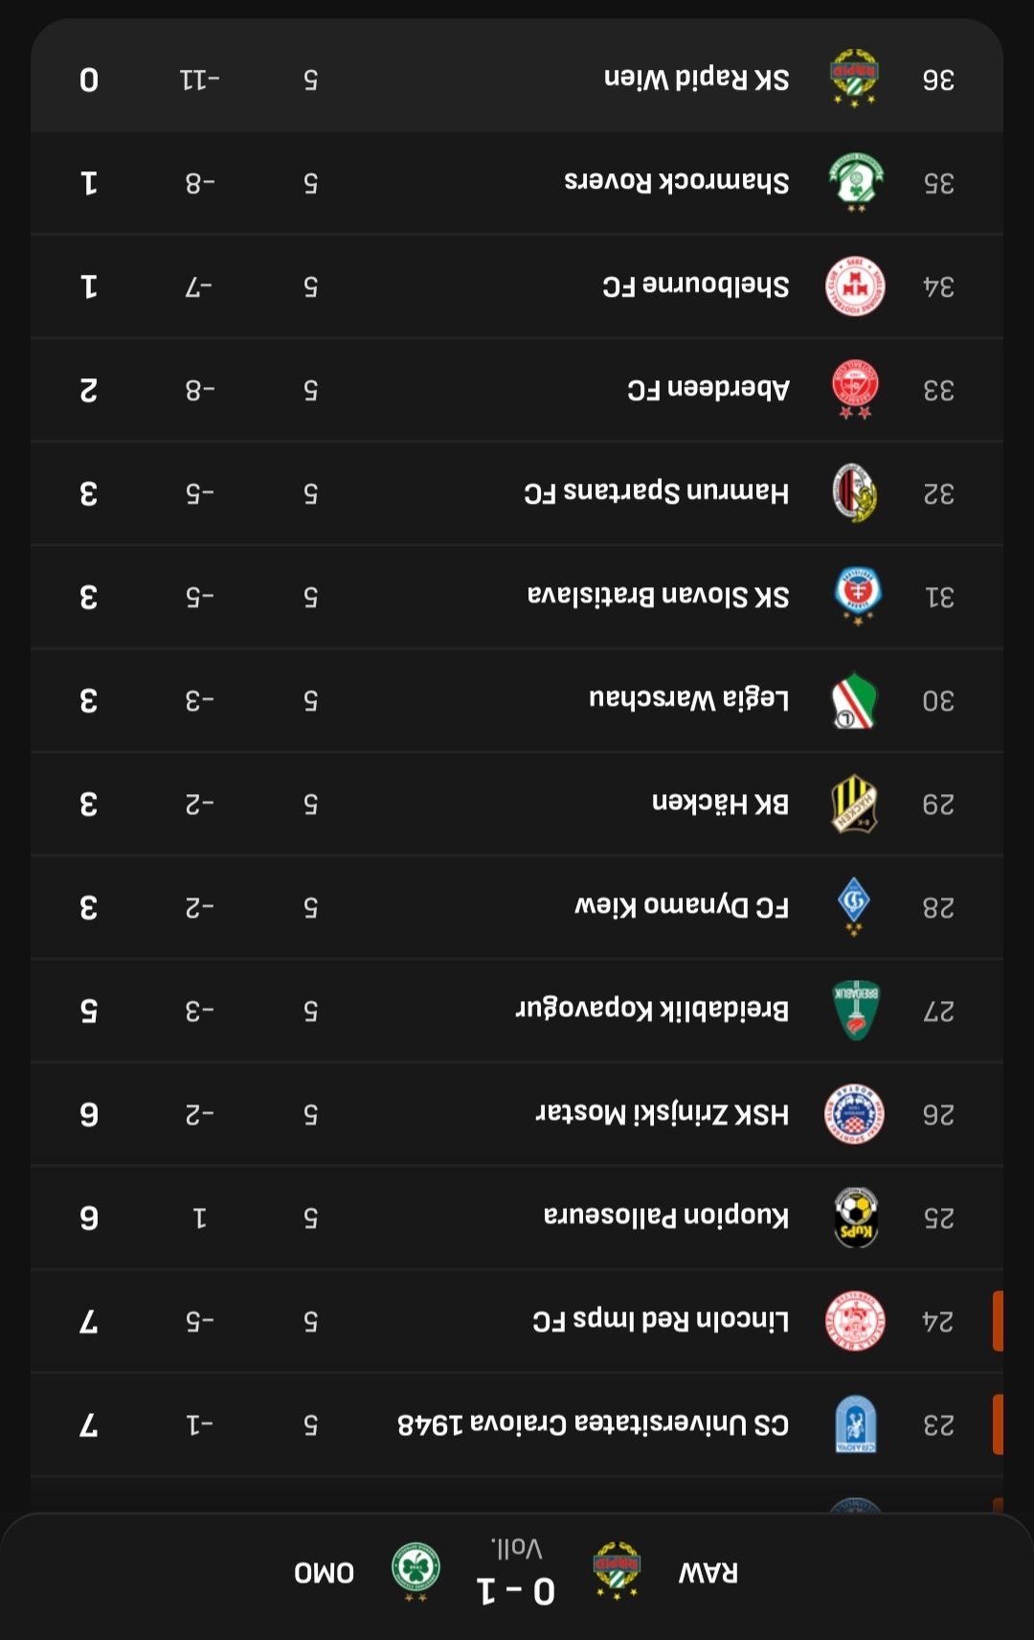Select the Breidablik Kopavogur team name
Screen dimensions: 1034x1640
pos(652,1010)
